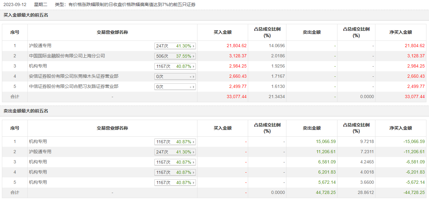Click 买入金额 header in the buyers table
Viewport: 429px width, 200px height.
[223, 32]
